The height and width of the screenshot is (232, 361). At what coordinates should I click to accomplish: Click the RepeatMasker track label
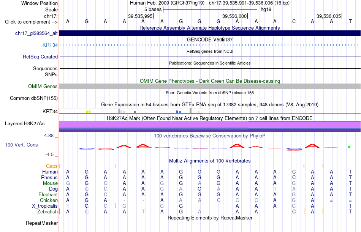[x=42, y=223]
